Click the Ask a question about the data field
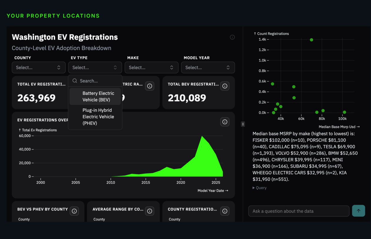Screen dimensions: 371x239 pos(299,211)
